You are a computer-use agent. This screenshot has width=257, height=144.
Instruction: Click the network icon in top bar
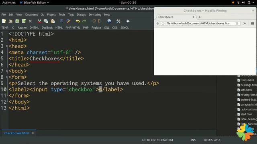(x=238, y=2)
